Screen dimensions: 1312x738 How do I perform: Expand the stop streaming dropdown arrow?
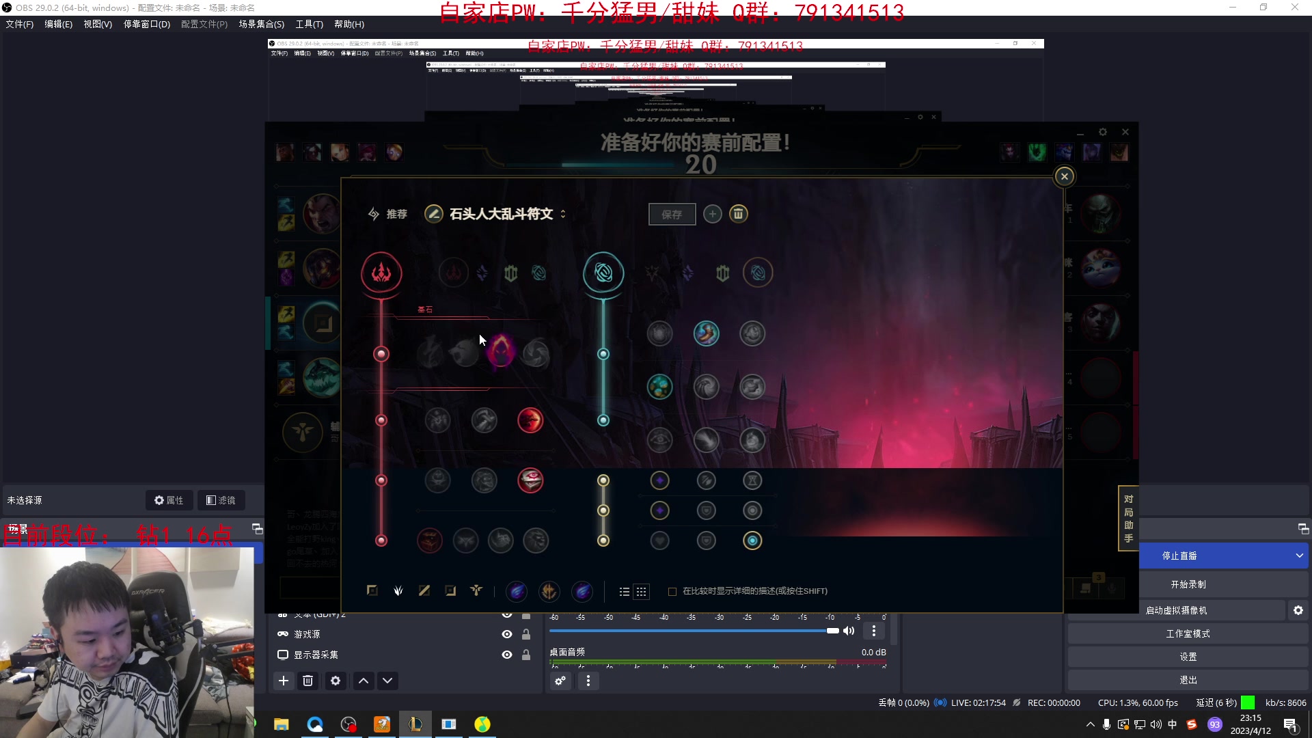(1299, 556)
